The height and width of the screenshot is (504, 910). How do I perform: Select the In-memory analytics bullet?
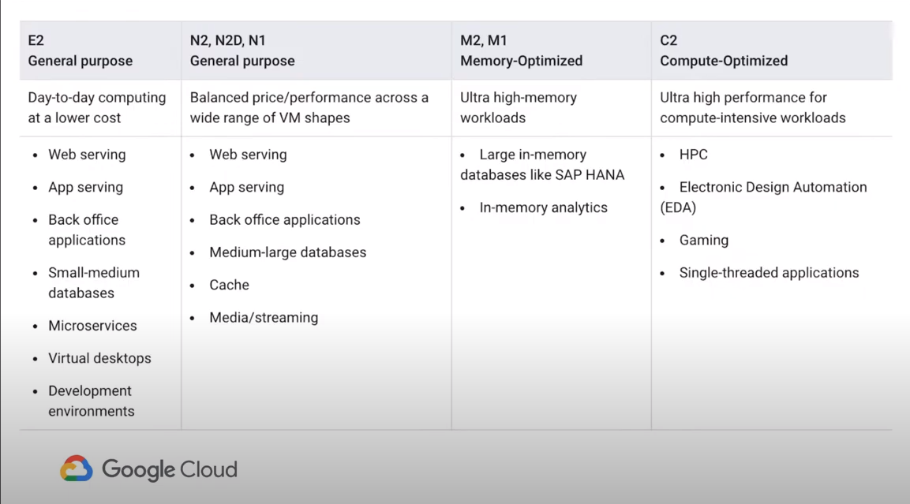[543, 207]
